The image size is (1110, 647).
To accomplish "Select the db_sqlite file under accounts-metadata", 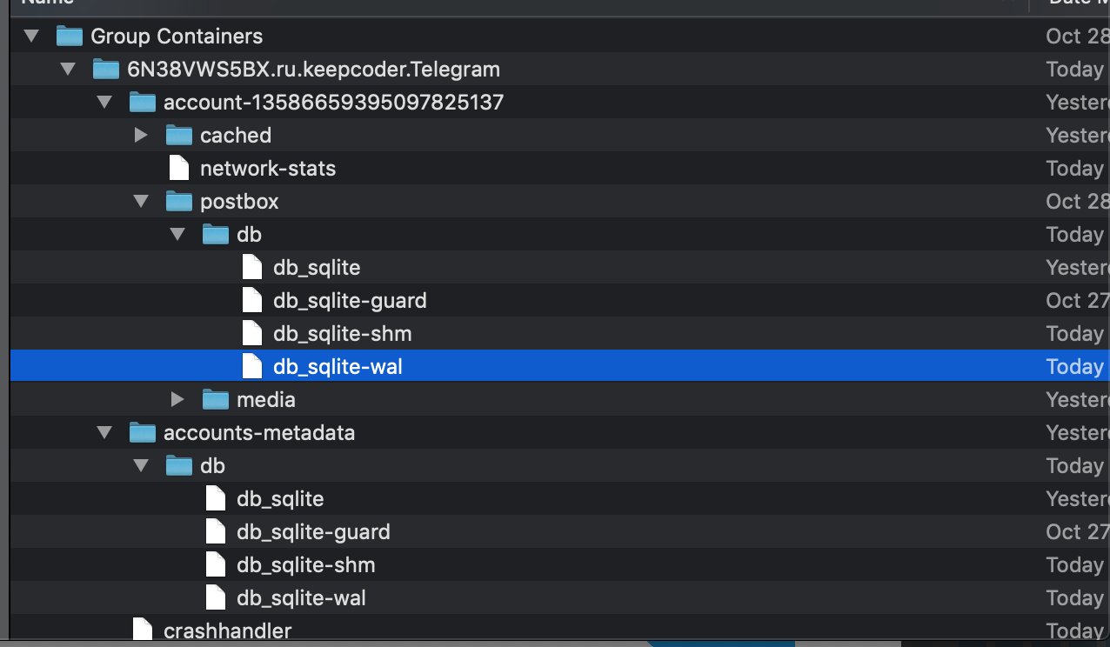I will pyautogui.click(x=278, y=498).
